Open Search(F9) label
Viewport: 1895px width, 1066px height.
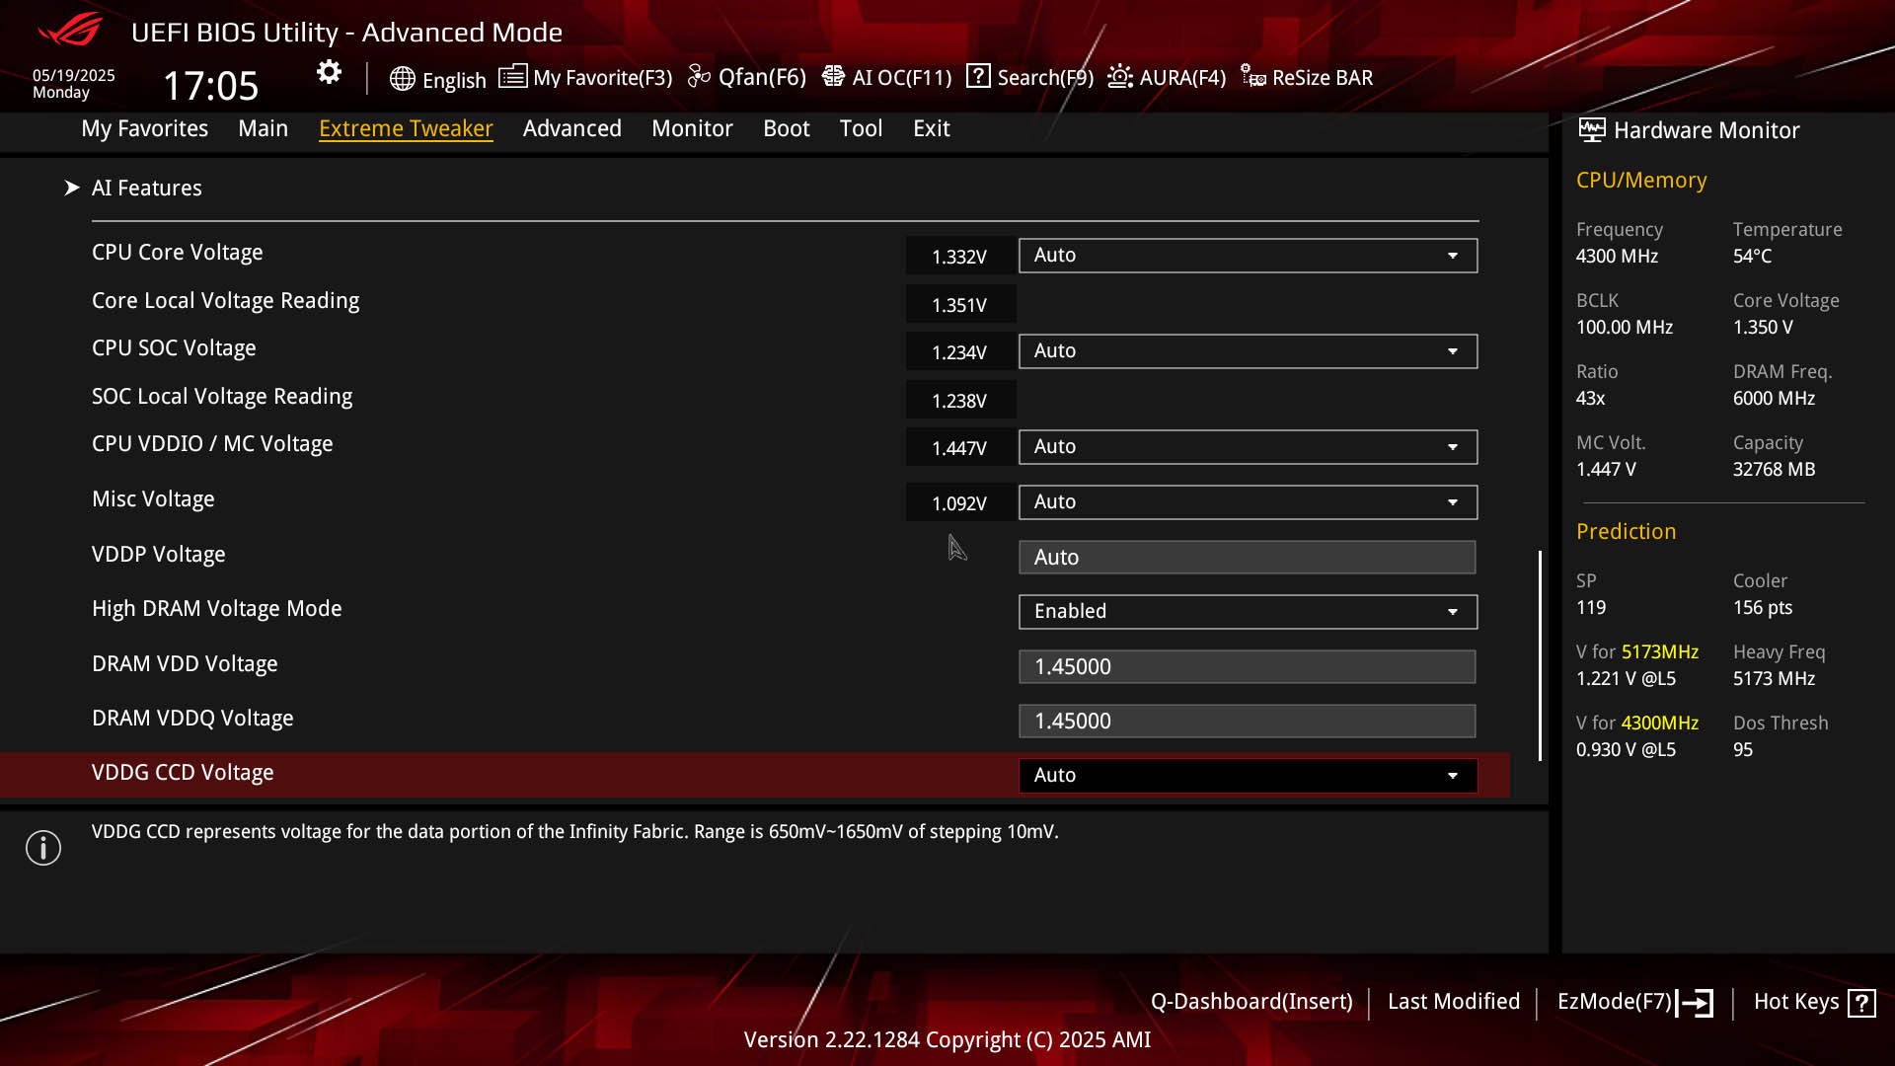(x=1045, y=78)
